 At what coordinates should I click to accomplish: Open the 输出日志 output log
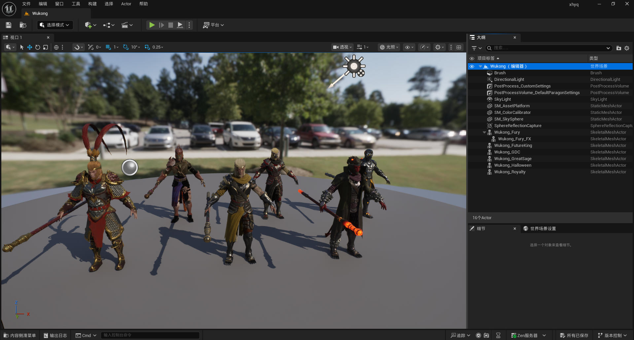[55, 335]
